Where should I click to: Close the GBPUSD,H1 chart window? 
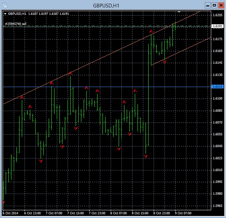221,5
